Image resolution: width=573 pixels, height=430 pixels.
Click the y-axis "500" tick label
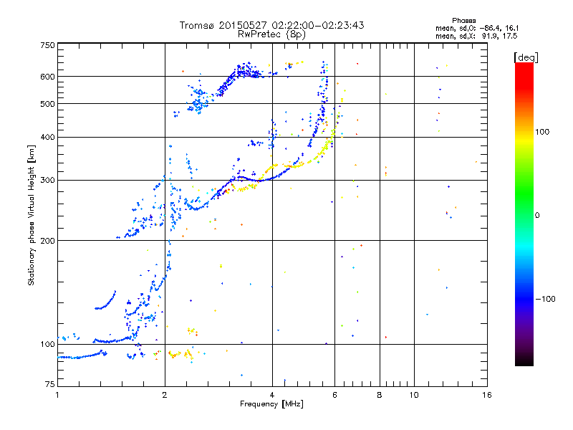click(x=48, y=104)
